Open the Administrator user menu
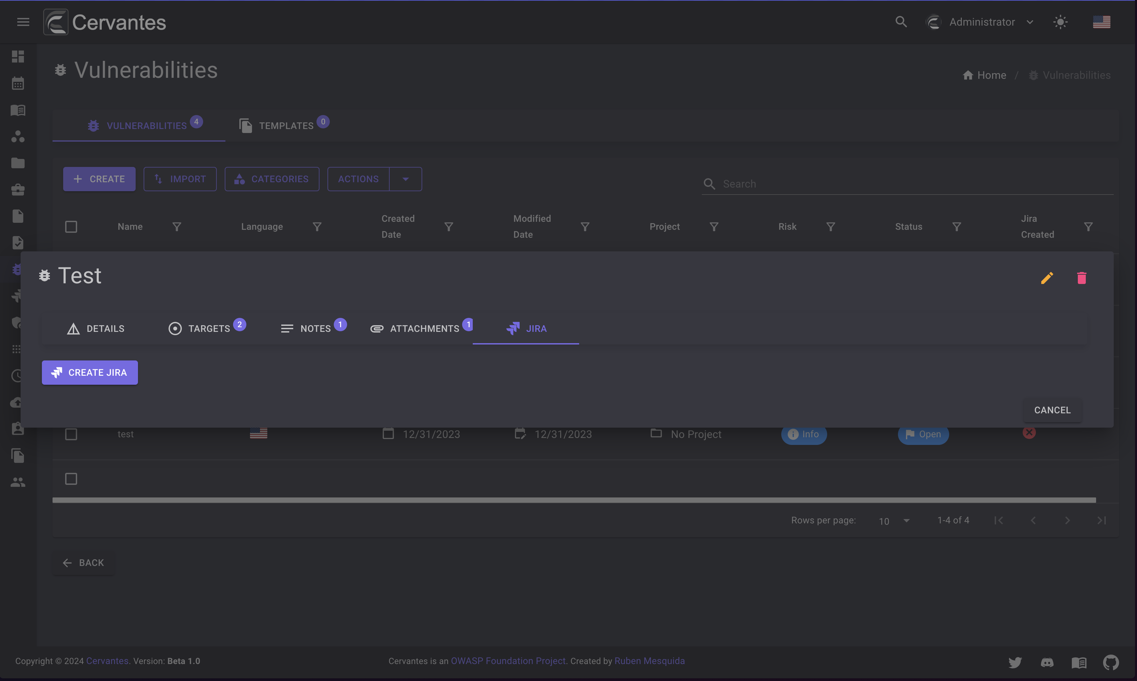This screenshot has width=1137, height=681. tap(980, 22)
